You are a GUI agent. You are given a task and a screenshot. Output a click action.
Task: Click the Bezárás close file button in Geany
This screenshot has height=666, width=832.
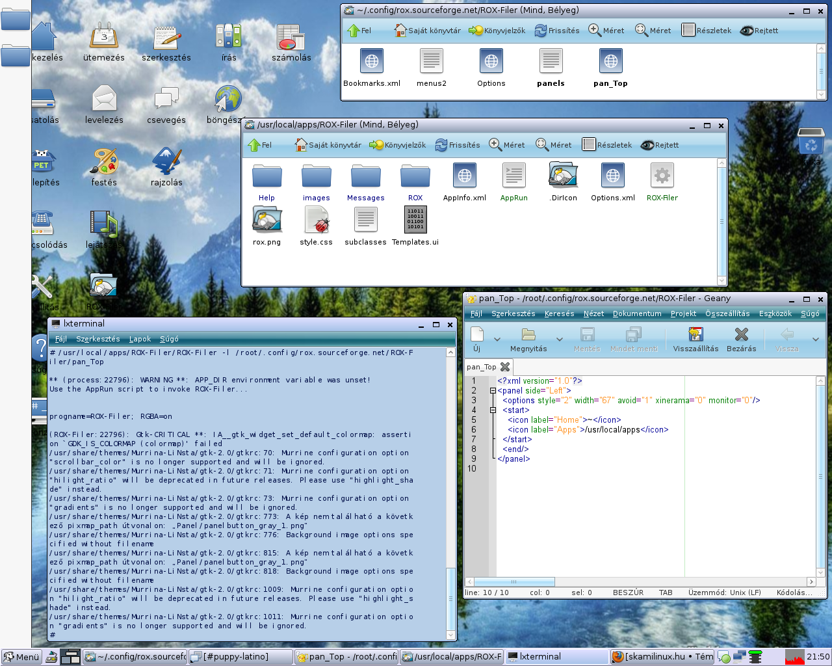tap(741, 340)
